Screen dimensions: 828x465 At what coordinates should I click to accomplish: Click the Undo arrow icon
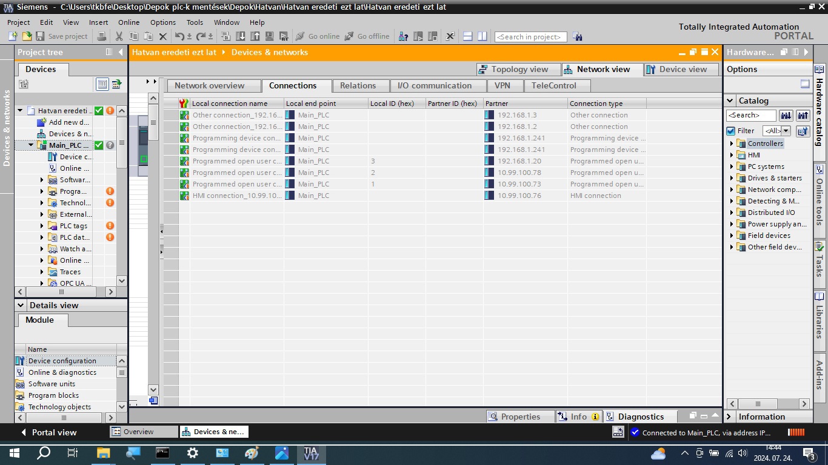click(179, 36)
